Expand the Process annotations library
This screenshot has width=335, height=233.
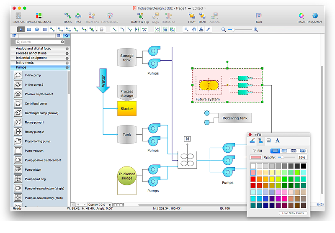click(31, 53)
